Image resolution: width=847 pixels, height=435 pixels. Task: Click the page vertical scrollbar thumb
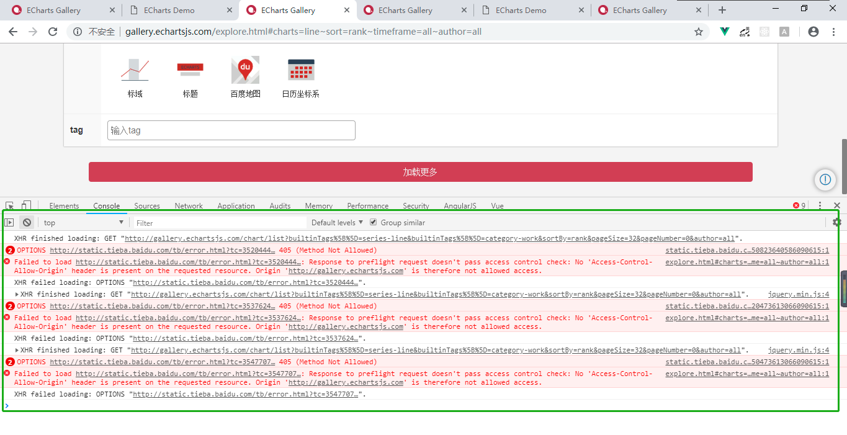click(844, 165)
